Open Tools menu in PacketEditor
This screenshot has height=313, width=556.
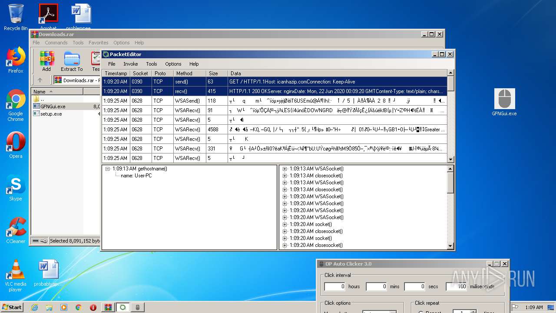click(152, 64)
